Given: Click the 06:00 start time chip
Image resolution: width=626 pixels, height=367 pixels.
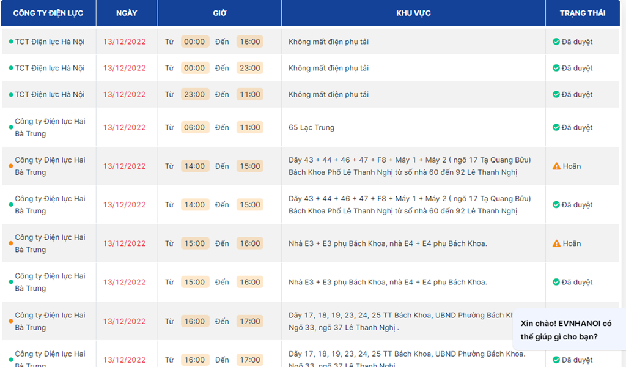Looking at the screenshot, I should [x=194, y=127].
